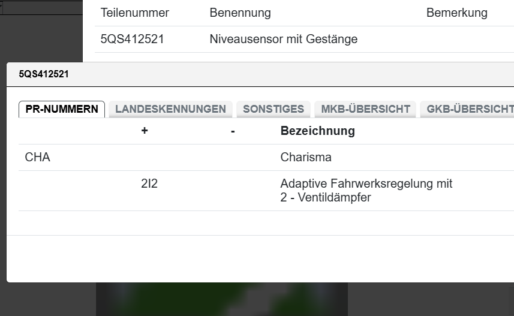Click the green image below the dialog
Image resolution: width=514 pixels, height=316 pixels.
click(222, 299)
